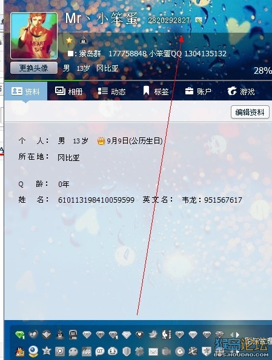Switch to the 相册 tab
This screenshot has height=360, width=272.
click(x=68, y=91)
